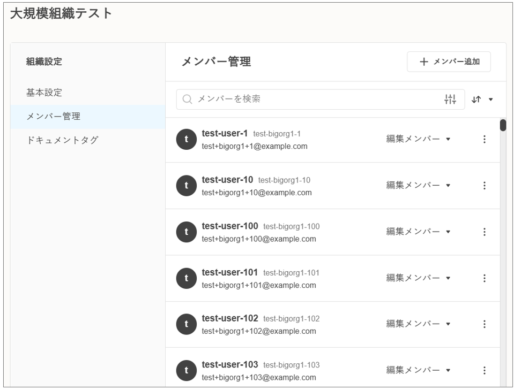
Task: Open three-dot menu for test-user-100
Action: pyautogui.click(x=484, y=232)
